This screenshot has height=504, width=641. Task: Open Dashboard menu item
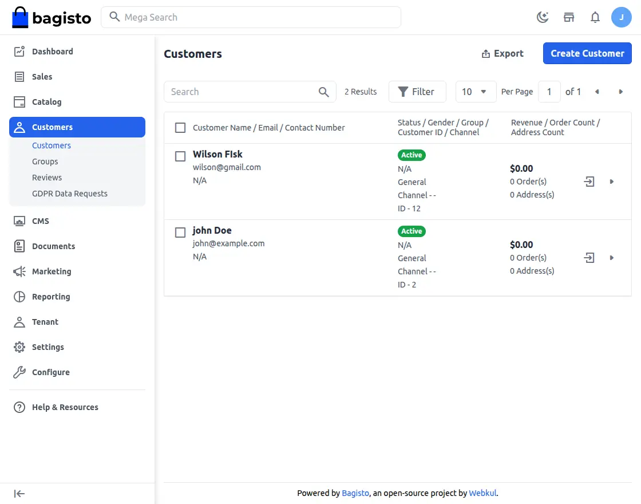tap(53, 52)
